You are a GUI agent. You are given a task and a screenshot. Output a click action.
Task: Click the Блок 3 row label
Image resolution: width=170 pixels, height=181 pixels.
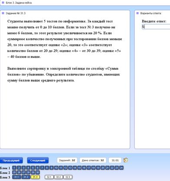tap(5, 177)
